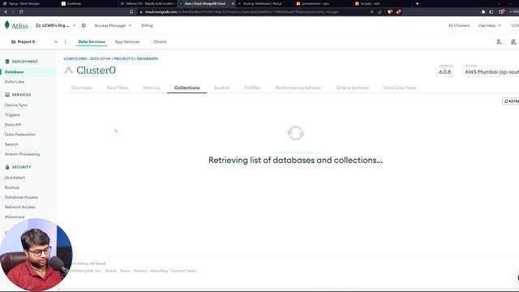
Task: Go to Billing
Action: [147, 25]
